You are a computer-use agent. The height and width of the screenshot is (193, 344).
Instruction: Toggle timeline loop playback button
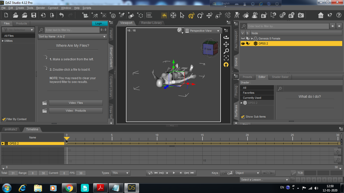tap(150, 173)
